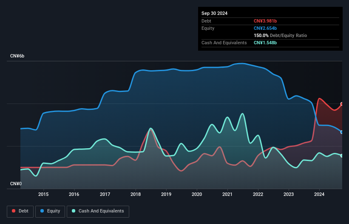This screenshot has height=224, width=349.
Task: Click the 2017 x-axis label
Action: [105, 194]
